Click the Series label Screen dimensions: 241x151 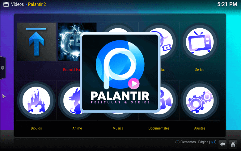tap(200, 70)
